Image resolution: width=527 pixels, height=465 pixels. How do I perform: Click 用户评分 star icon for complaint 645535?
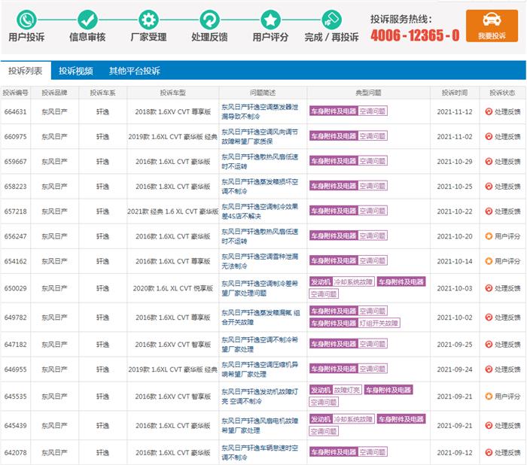click(489, 397)
